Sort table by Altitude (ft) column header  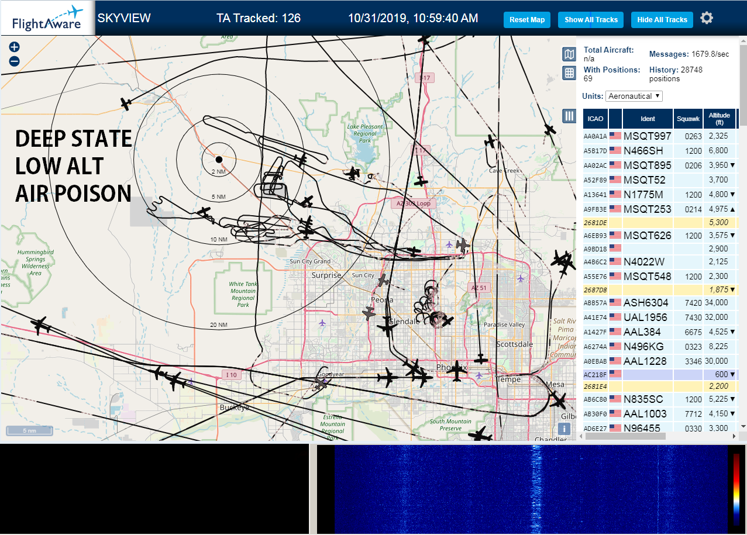point(720,119)
